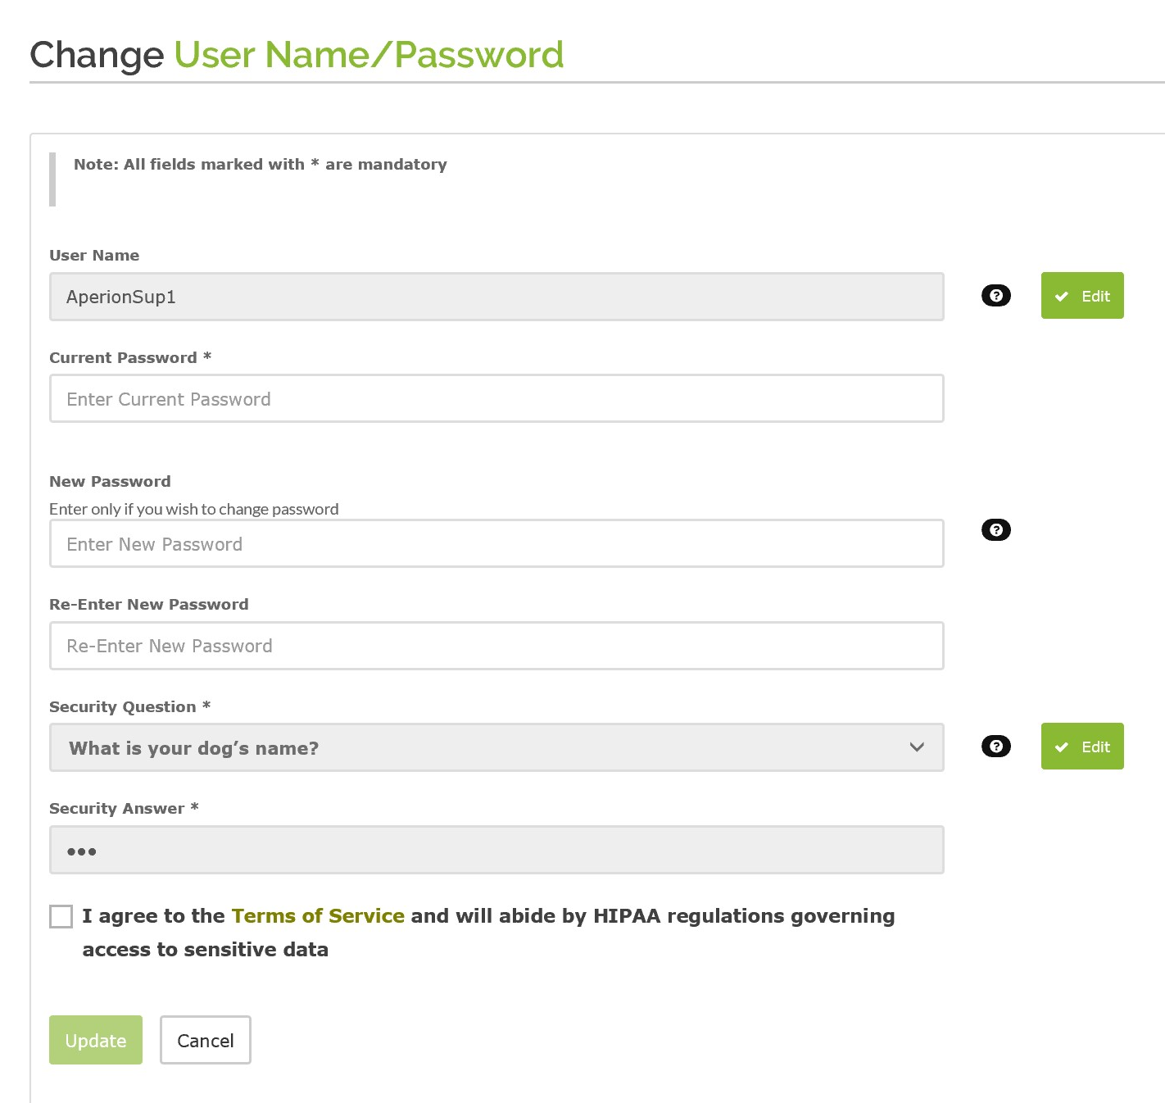Select the Edit button for User Name
This screenshot has width=1165, height=1103.
(x=1082, y=296)
